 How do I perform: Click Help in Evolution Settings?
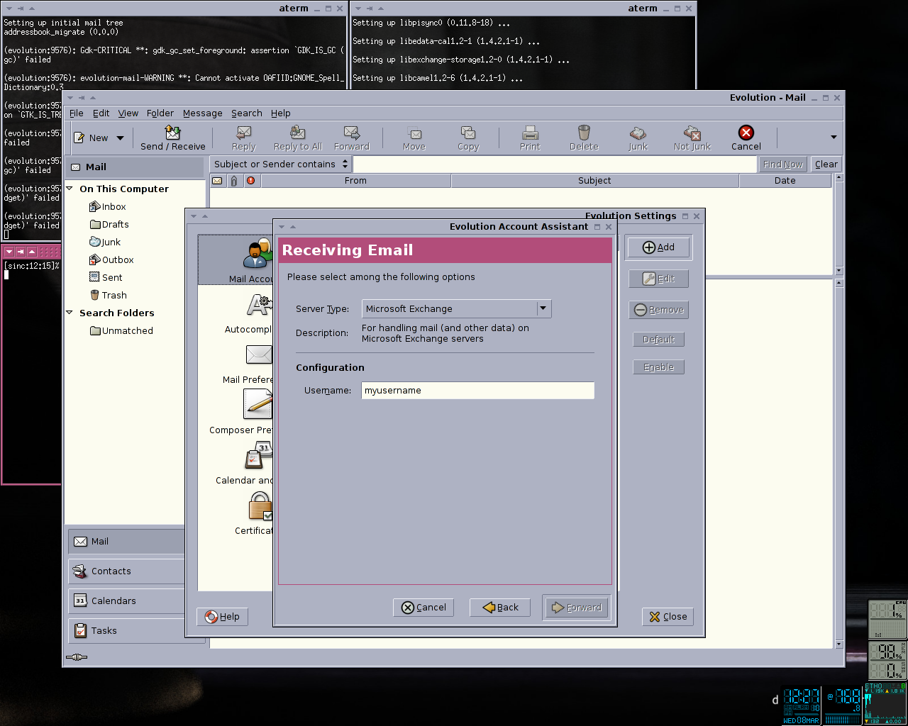[222, 617]
